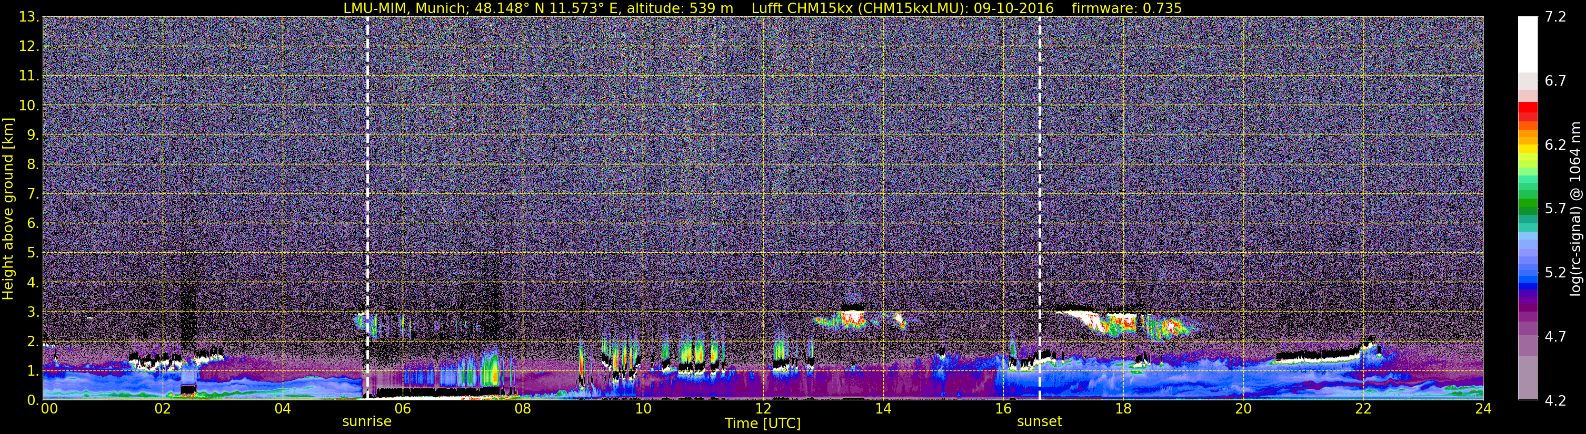Screen dimensions: 1586x434
Task: Click the 'sunset' label below the time axis
Action: tap(1039, 422)
